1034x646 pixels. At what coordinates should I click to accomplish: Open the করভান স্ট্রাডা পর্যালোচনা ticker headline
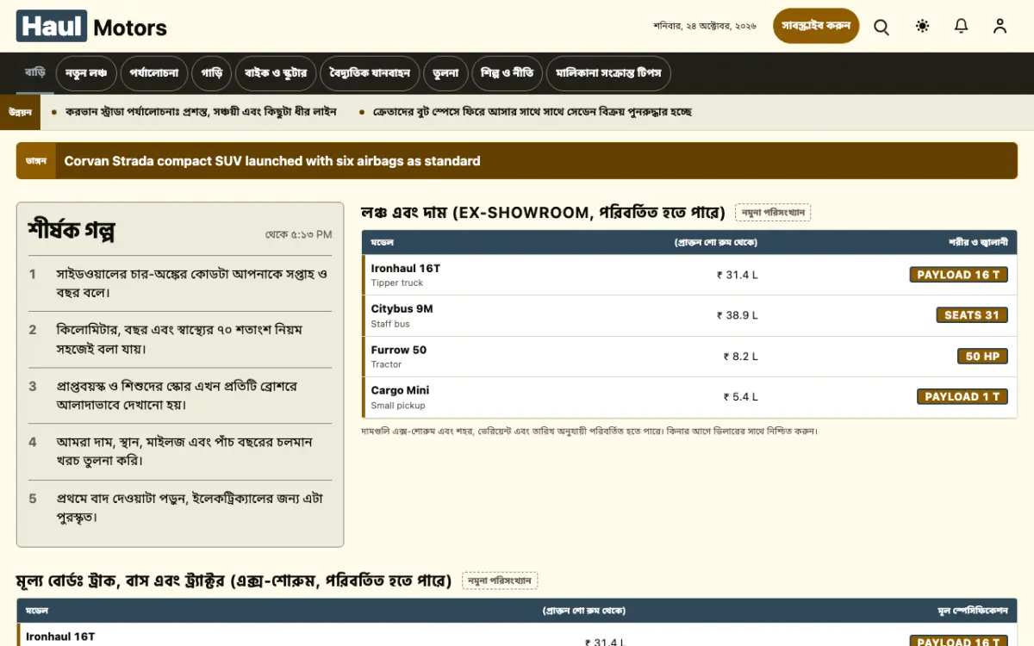tap(201, 112)
